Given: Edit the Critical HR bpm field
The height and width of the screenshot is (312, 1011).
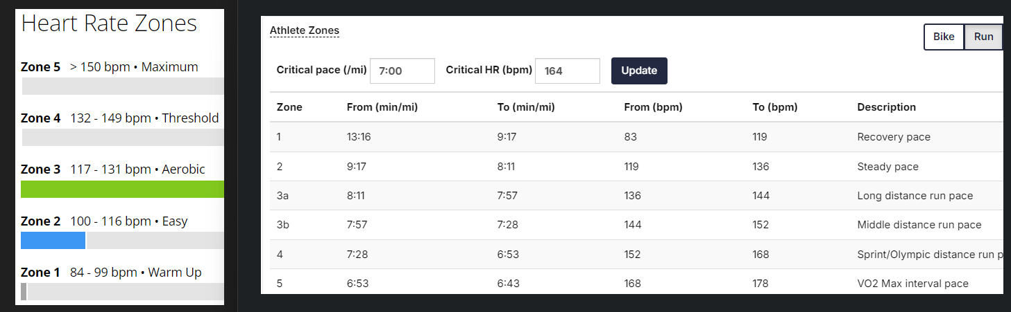Looking at the screenshot, I should point(568,71).
